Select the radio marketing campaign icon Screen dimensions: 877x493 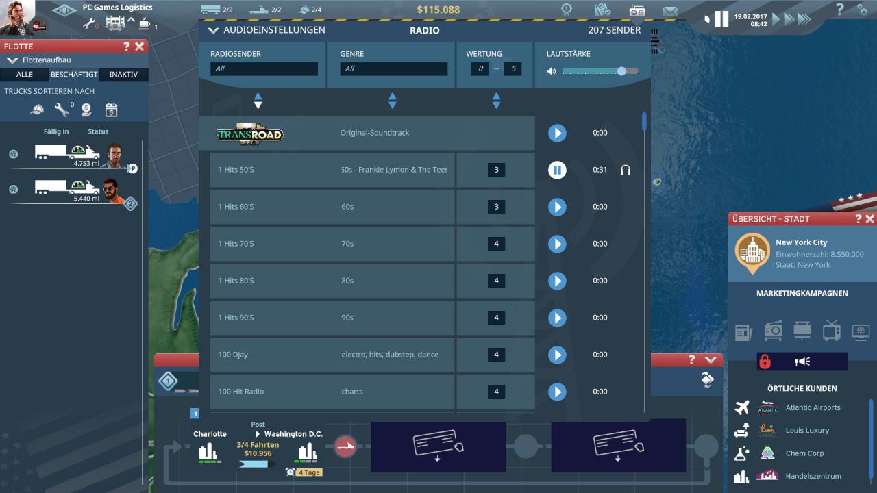tap(773, 331)
